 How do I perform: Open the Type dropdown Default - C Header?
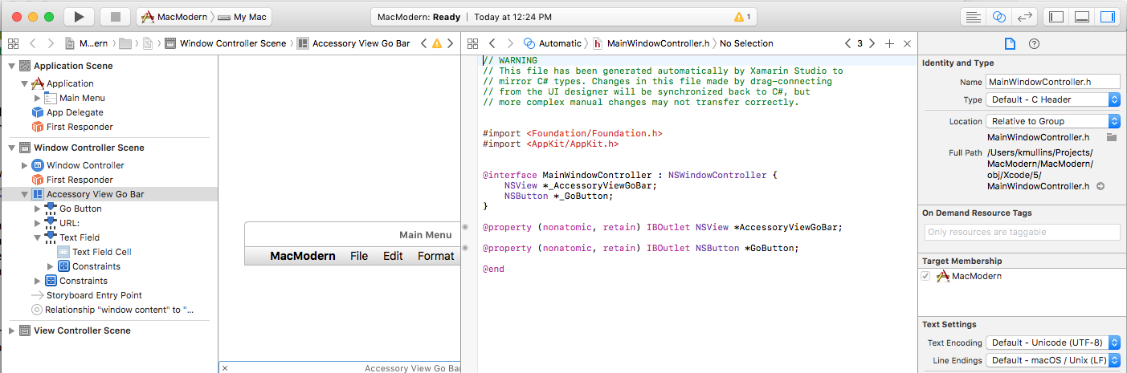[x=1052, y=99]
